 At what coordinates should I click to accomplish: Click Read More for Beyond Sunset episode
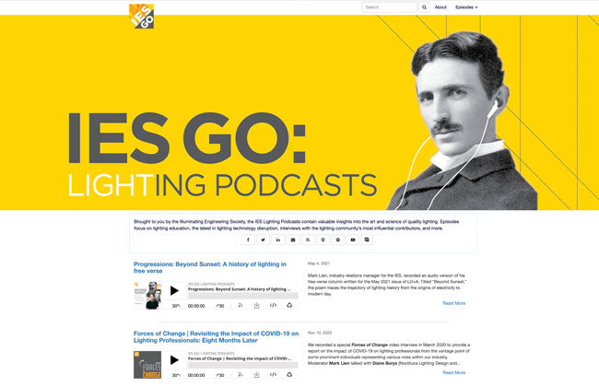tap(453, 303)
